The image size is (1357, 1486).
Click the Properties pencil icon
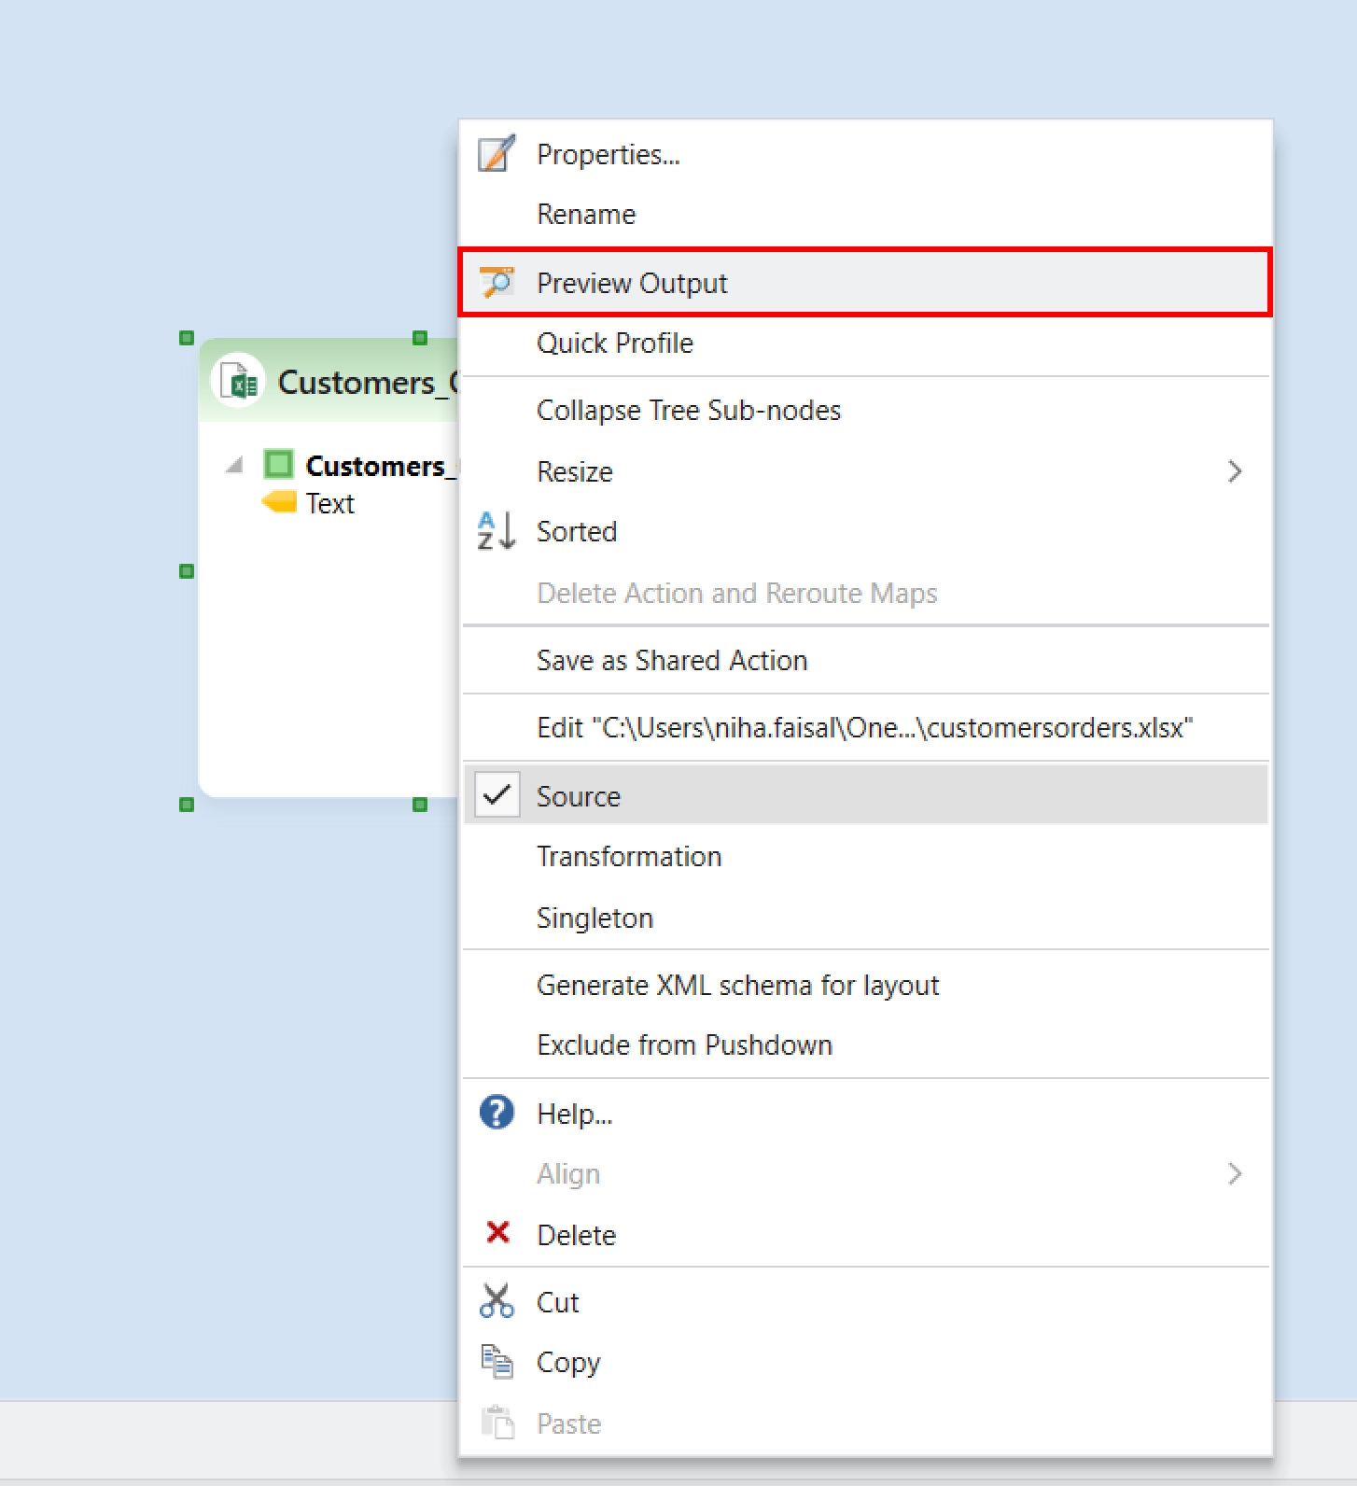click(x=497, y=154)
